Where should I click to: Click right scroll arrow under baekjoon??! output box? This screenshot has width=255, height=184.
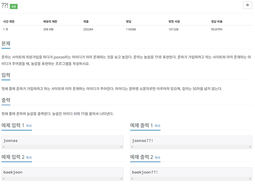click(x=250, y=179)
